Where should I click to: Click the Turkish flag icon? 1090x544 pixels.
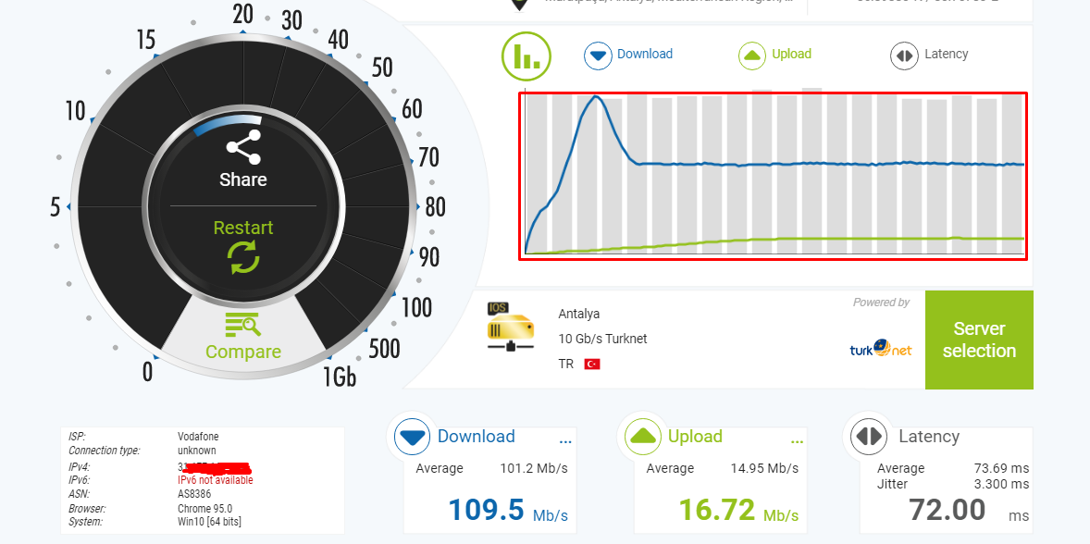coord(592,365)
